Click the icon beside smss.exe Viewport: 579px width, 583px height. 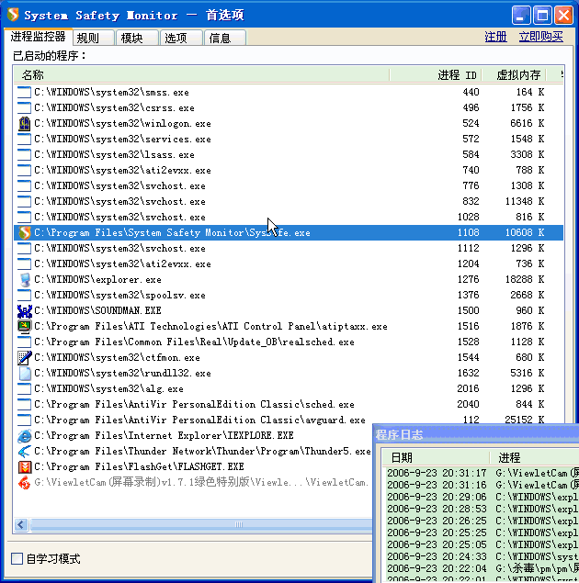(24, 92)
